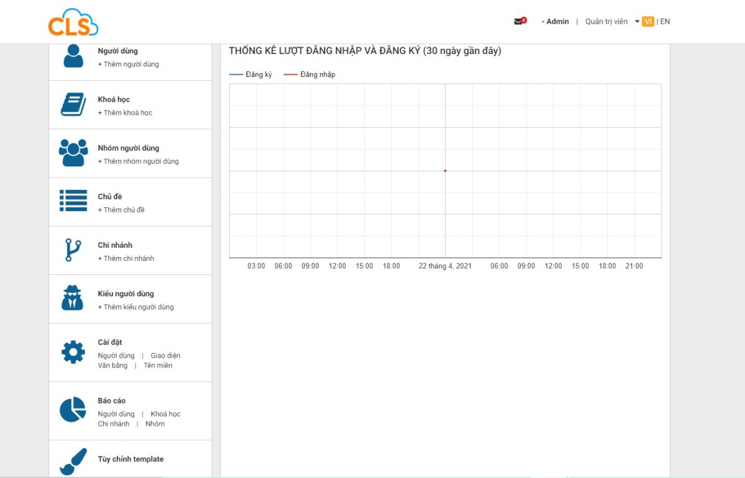The width and height of the screenshot is (745, 478).
Task: Click the Khoá học book icon
Action: coord(73,104)
